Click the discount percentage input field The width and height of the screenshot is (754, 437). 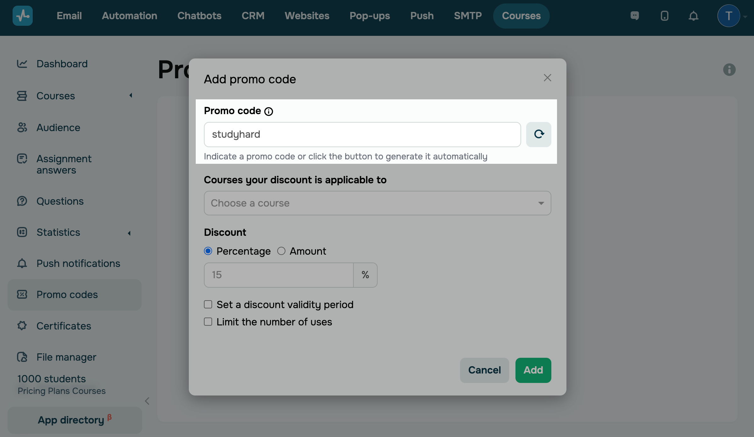[x=279, y=275]
